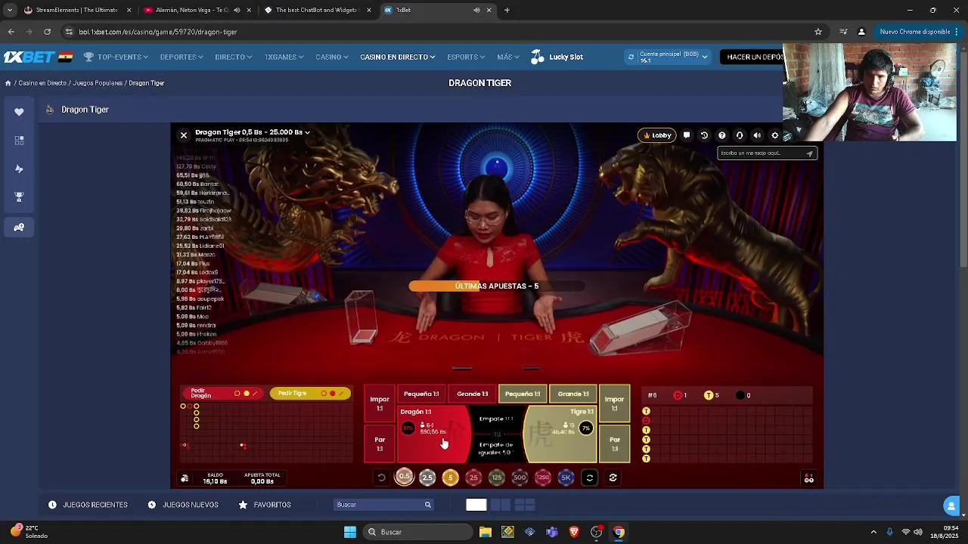This screenshot has width=968, height=544.
Task: Bet on Dragon side Impar 1:1
Action: pos(380,403)
